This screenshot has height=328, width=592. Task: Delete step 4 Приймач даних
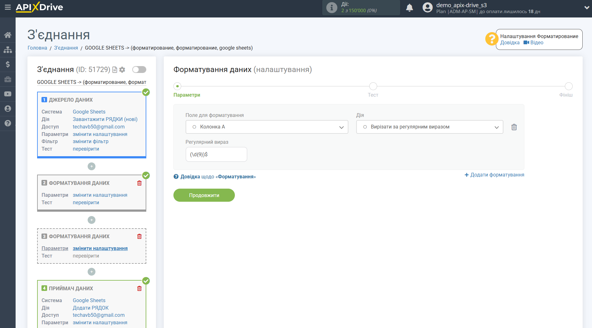(x=139, y=288)
